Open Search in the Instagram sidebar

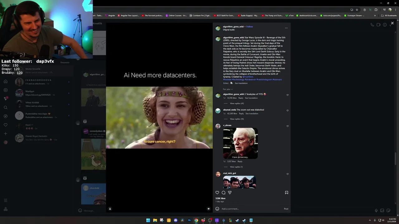(5, 108)
